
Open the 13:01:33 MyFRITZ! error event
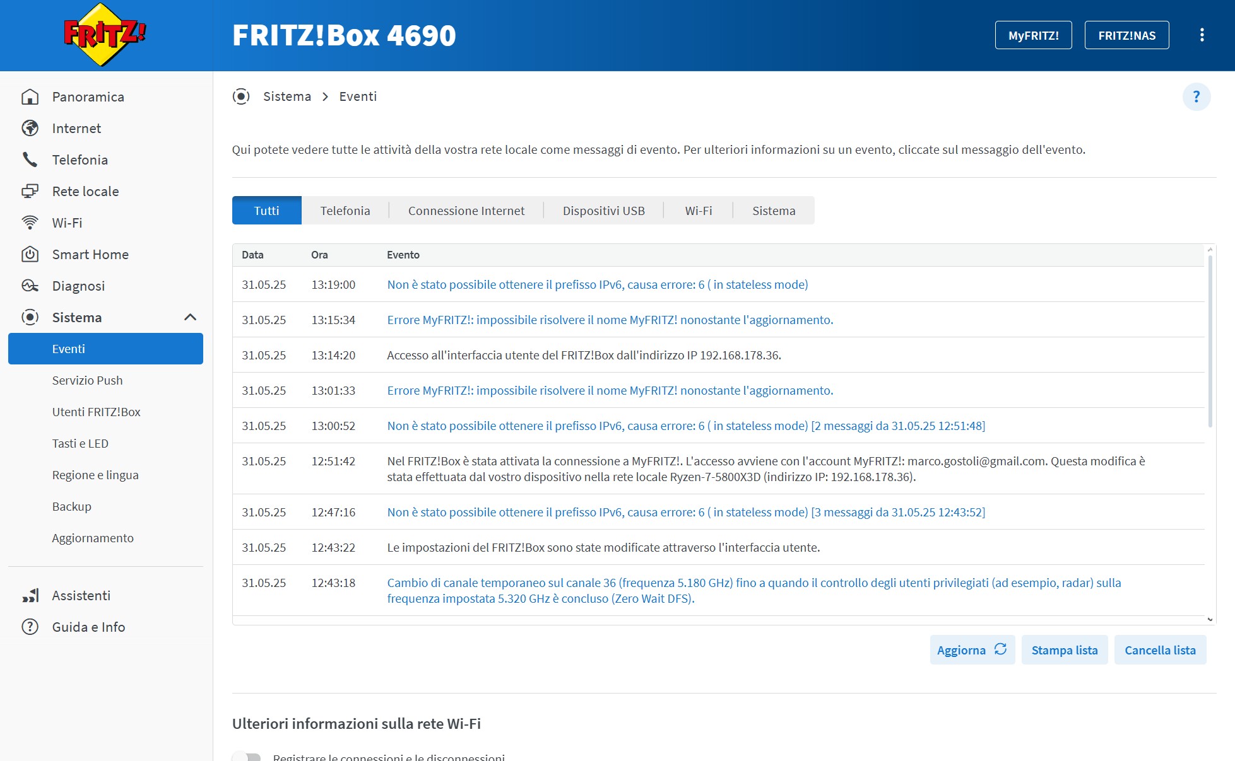[610, 390]
